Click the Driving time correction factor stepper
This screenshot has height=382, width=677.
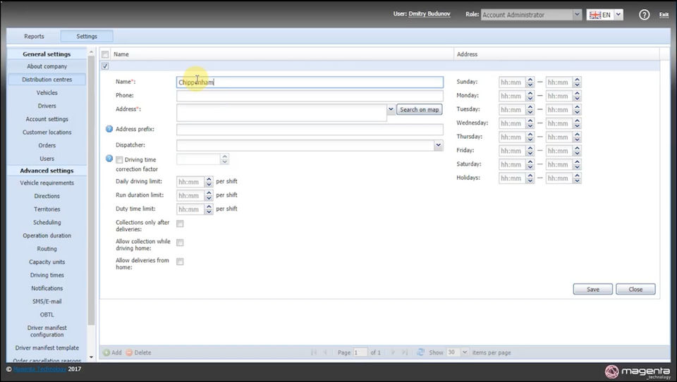tap(224, 159)
